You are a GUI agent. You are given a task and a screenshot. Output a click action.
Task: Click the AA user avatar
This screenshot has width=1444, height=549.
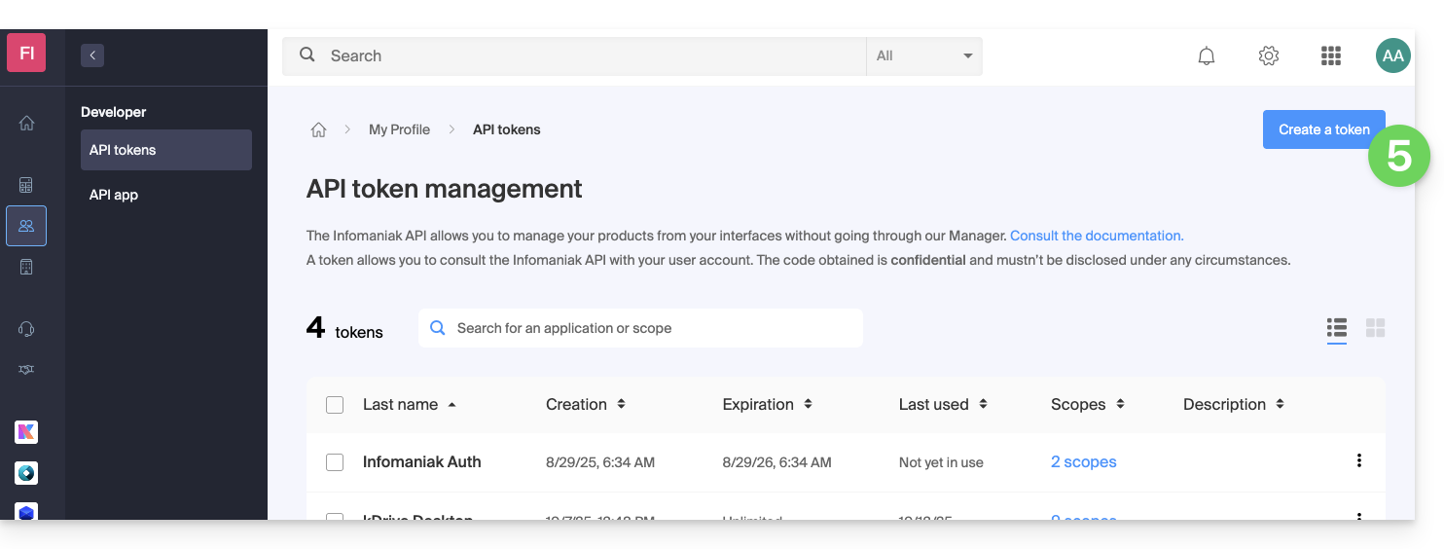1392,56
